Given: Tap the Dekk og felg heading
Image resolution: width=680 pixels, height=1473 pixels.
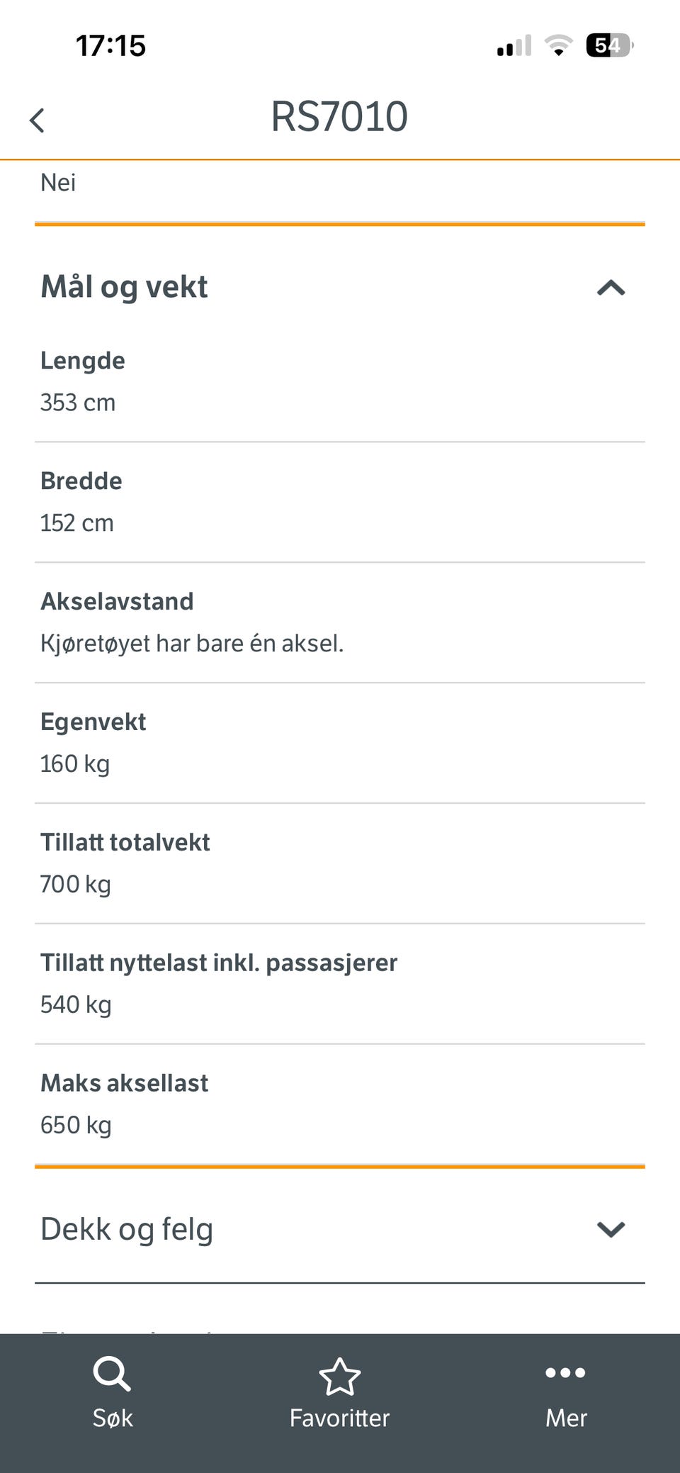Looking at the screenshot, I should tap(127, 1229).
